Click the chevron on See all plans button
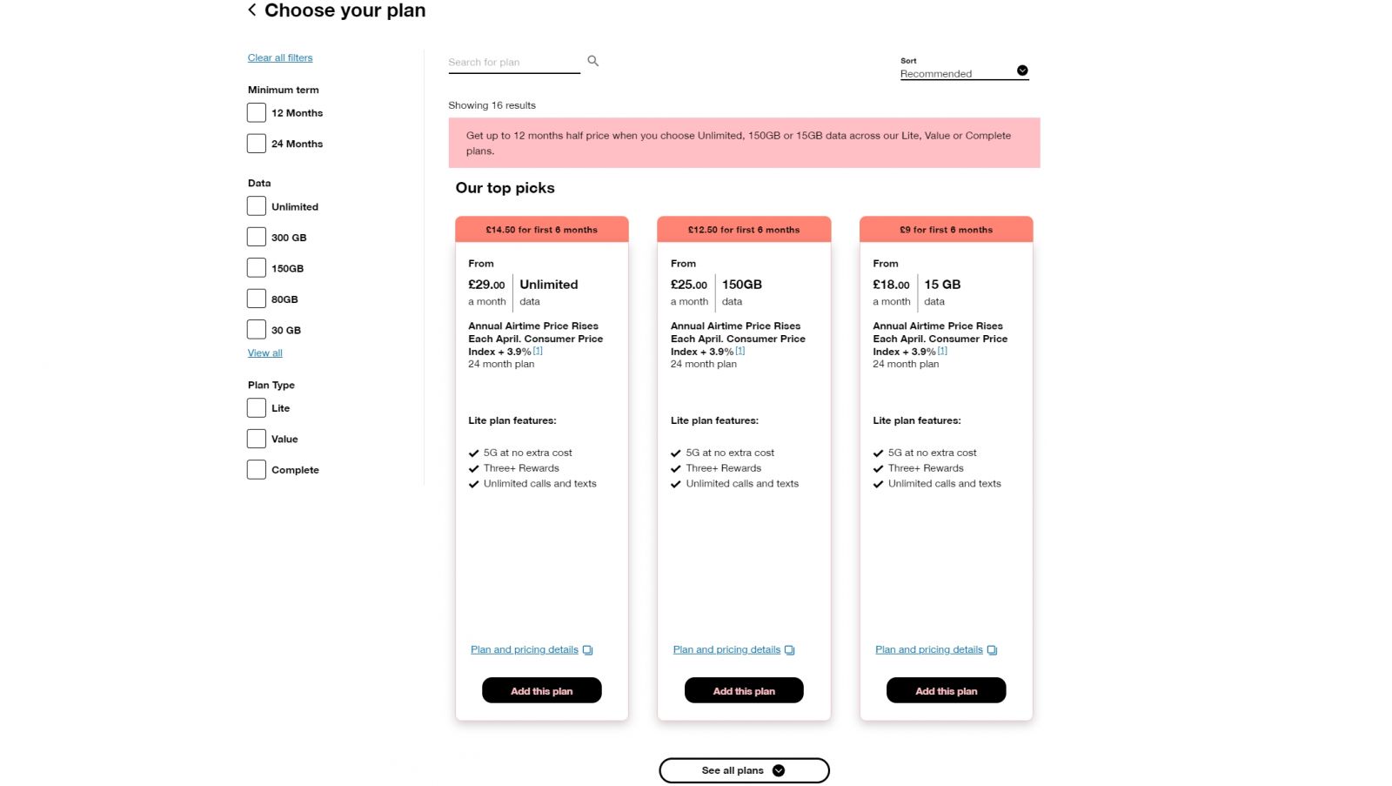Screen dimensions: 1392x786 point(779,770)
